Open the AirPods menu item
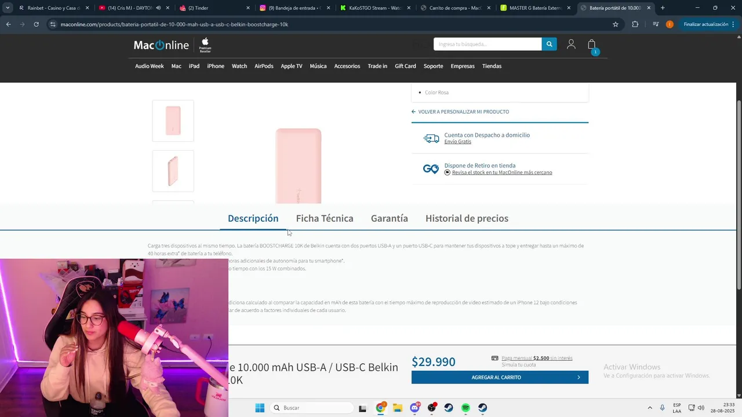Viewport: 742px width, 417px height. (x=264, y=66)
